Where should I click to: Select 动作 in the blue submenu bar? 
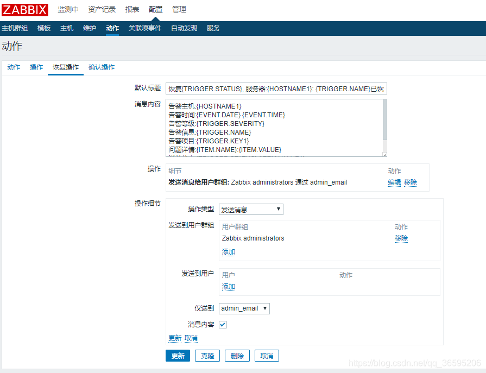point(112,28)
